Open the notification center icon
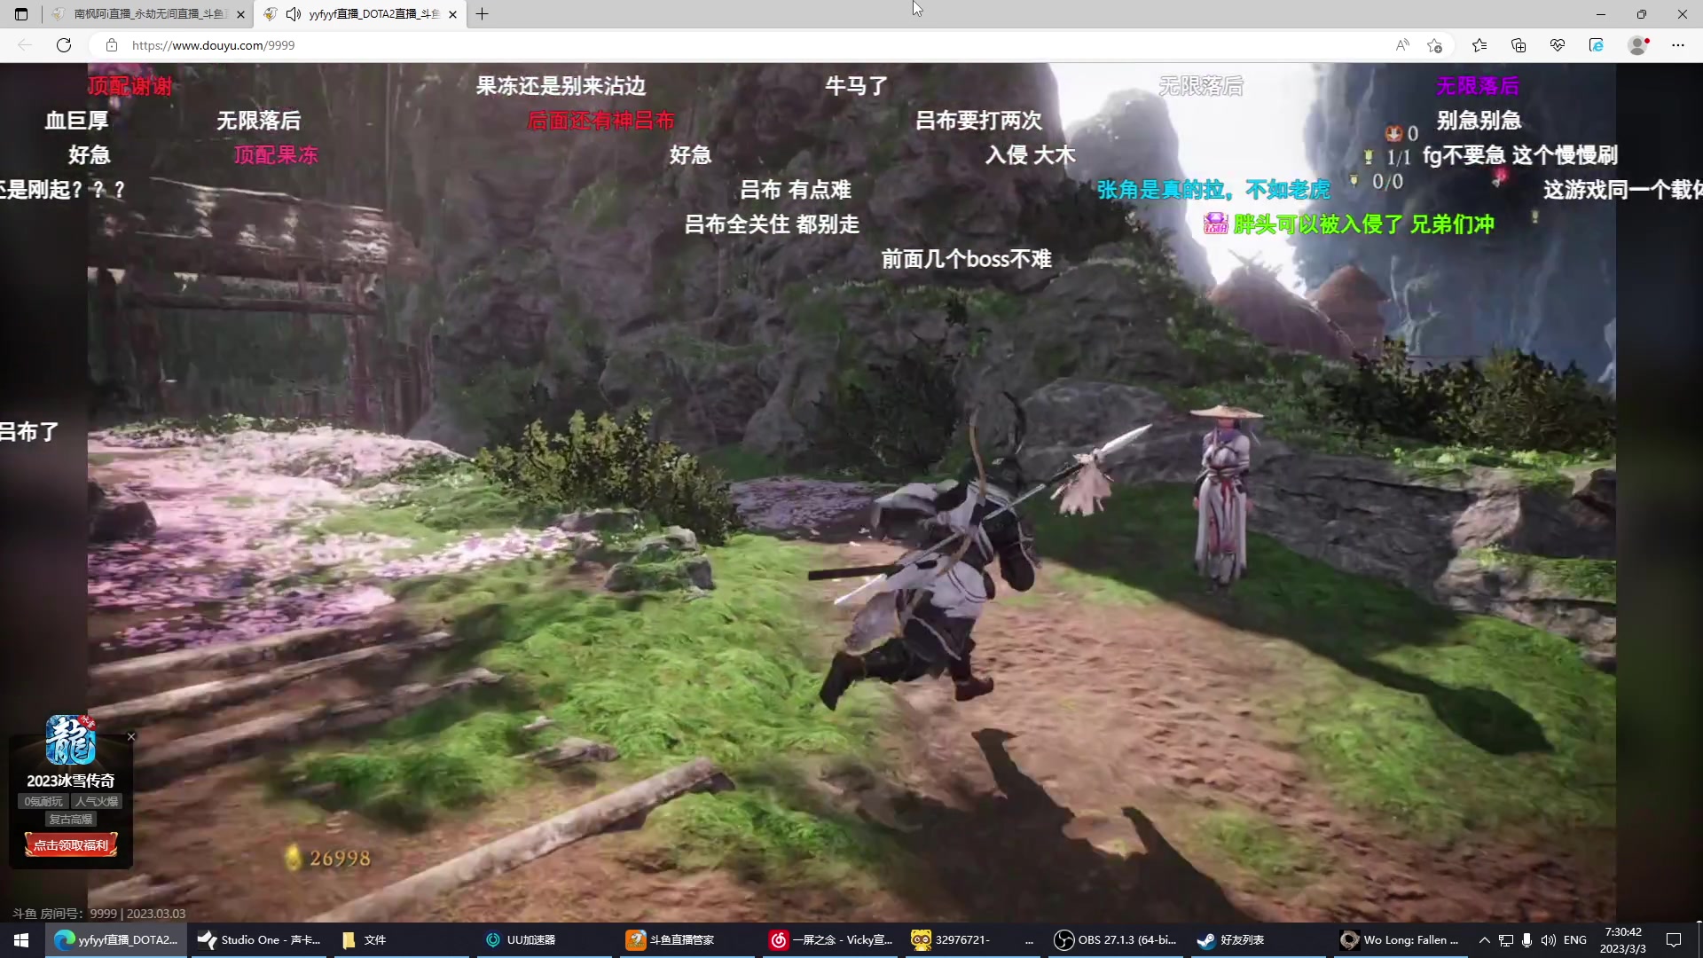This screenshot has height=958, width=1703. 1674,940
